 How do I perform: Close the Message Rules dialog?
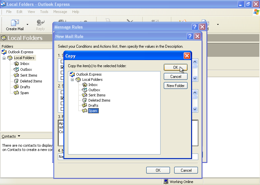pyautogui.click(x=202, y=27)
